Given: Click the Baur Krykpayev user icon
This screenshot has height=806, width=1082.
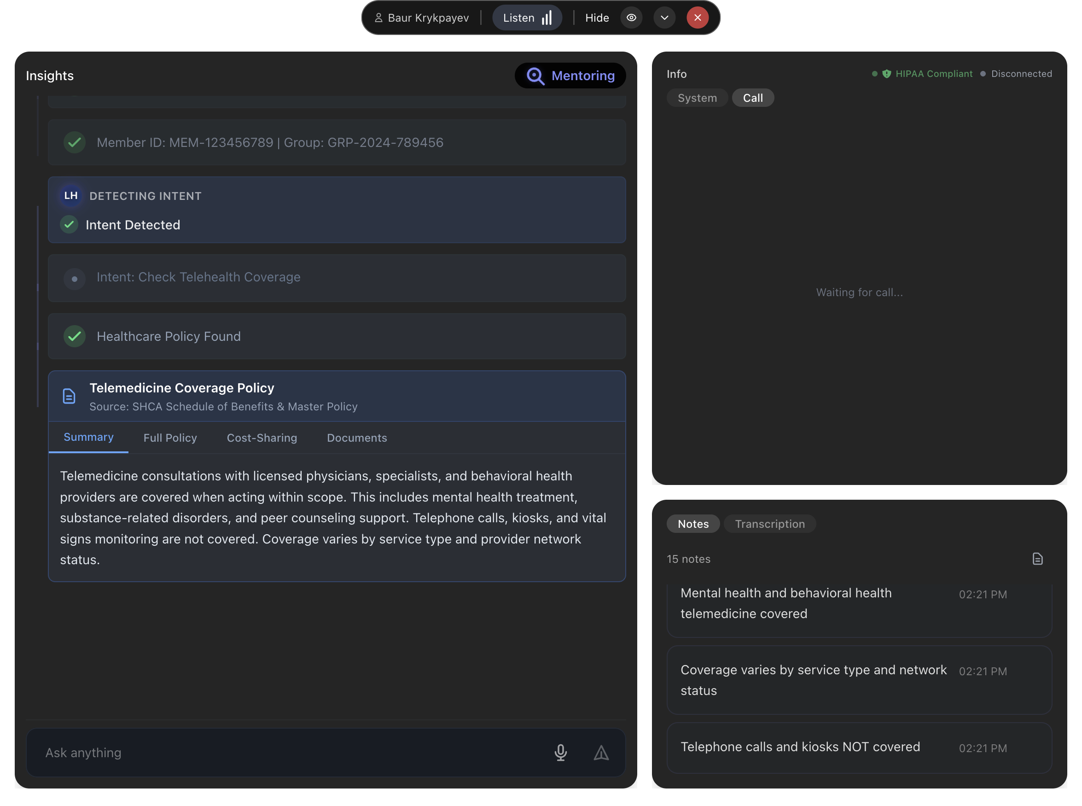Looking at the screenshot, I should tap(378, 18).
